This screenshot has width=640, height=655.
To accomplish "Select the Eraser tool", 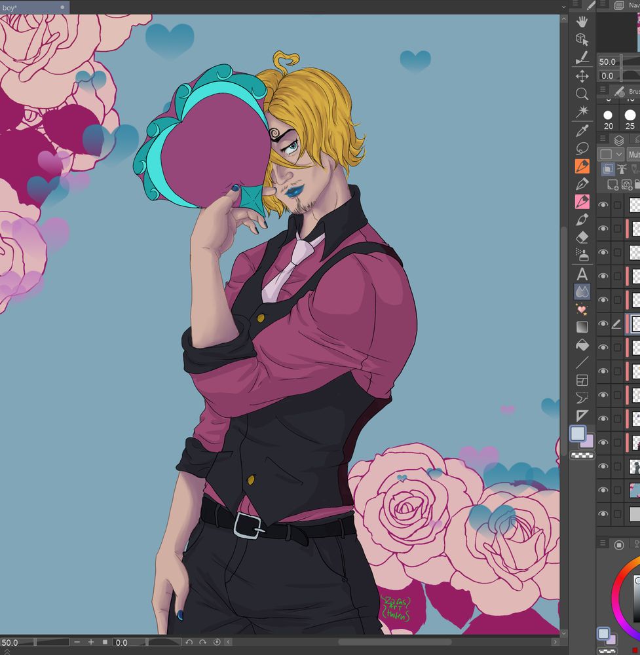I will tap(582, 237).
